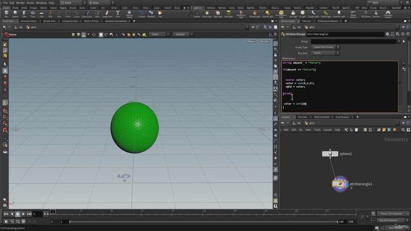Open the Layout menu in network editor
This screenshot has height=231, width=411.
(328, 130)
